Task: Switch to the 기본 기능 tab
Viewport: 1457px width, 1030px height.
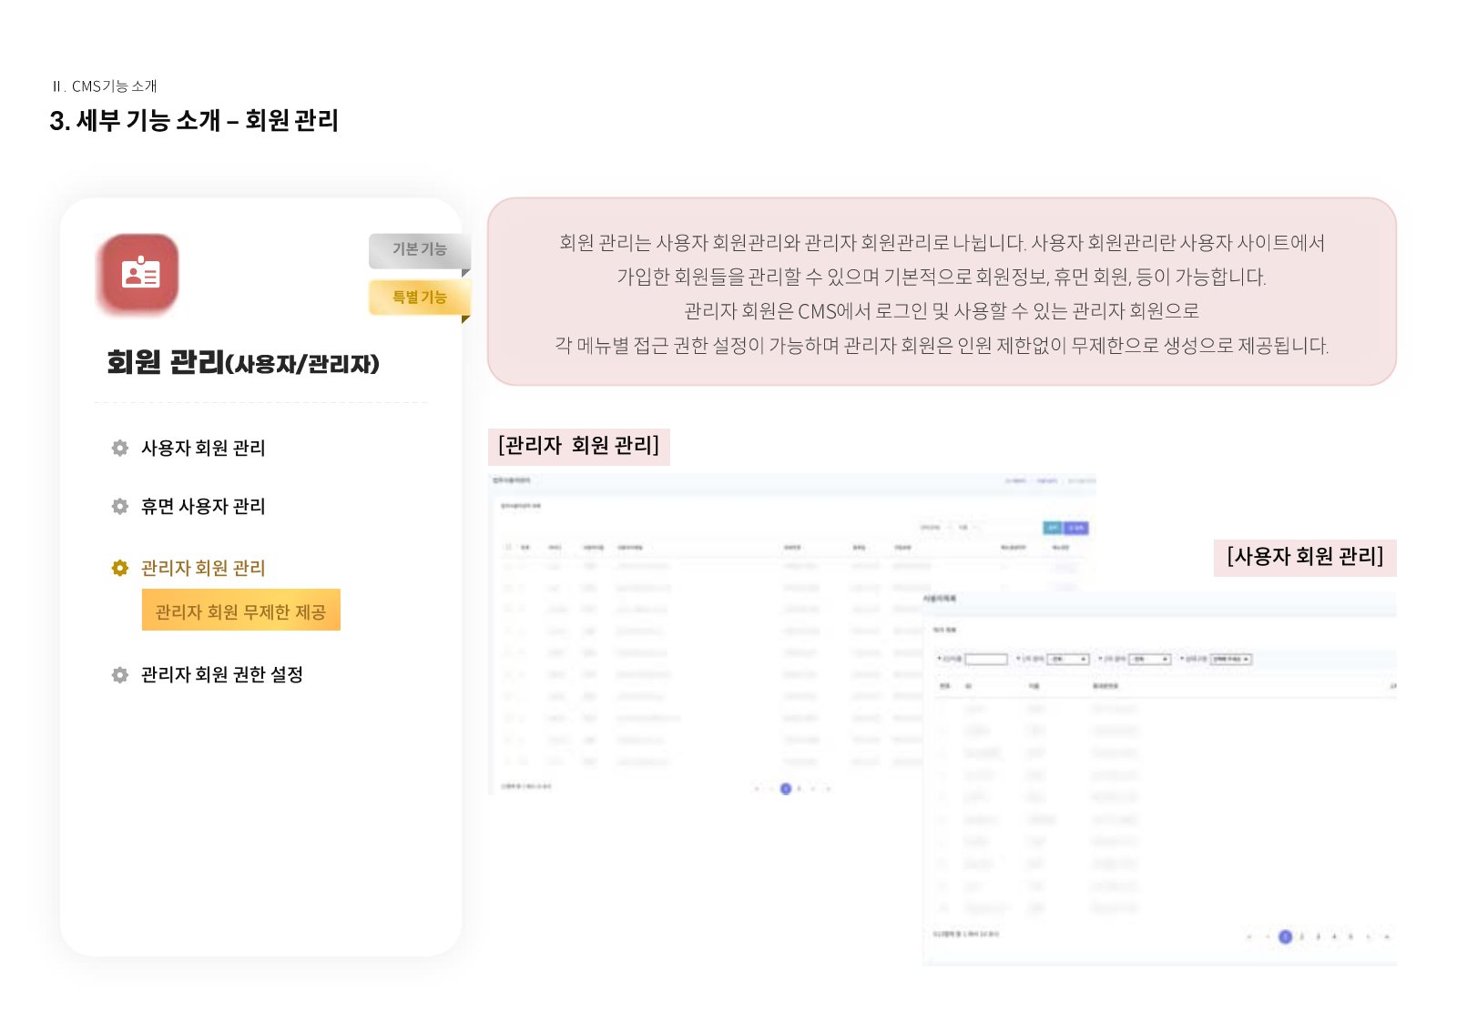Action: (419, 249)
